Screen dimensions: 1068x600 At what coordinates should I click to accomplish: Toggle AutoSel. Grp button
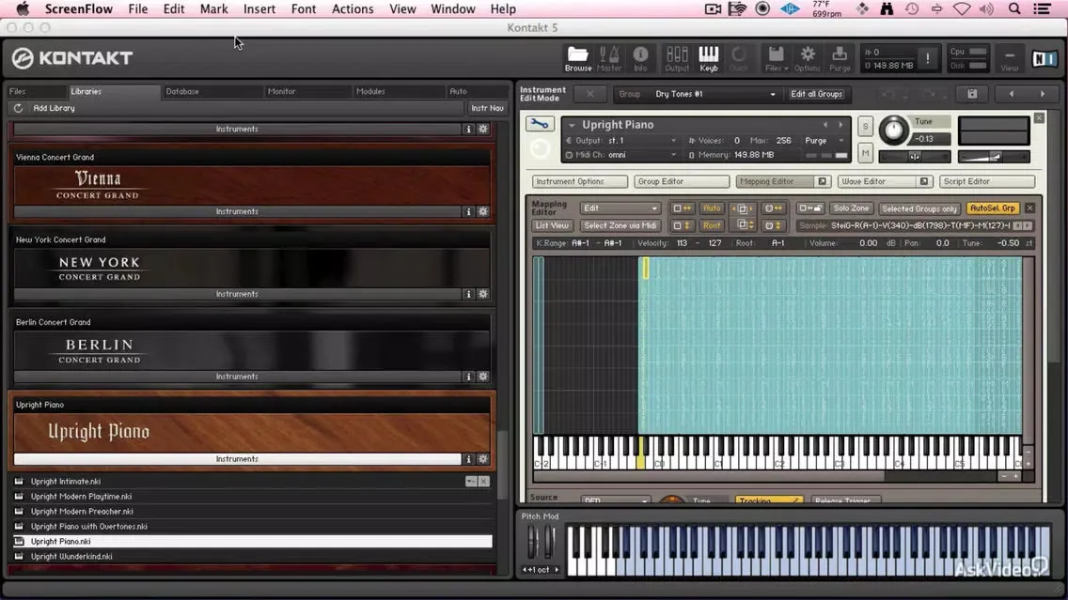tap(993, 208)
